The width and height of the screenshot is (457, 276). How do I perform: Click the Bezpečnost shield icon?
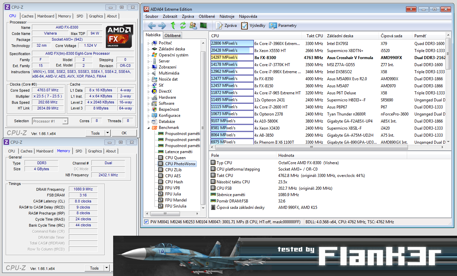[x=154, y=109]
